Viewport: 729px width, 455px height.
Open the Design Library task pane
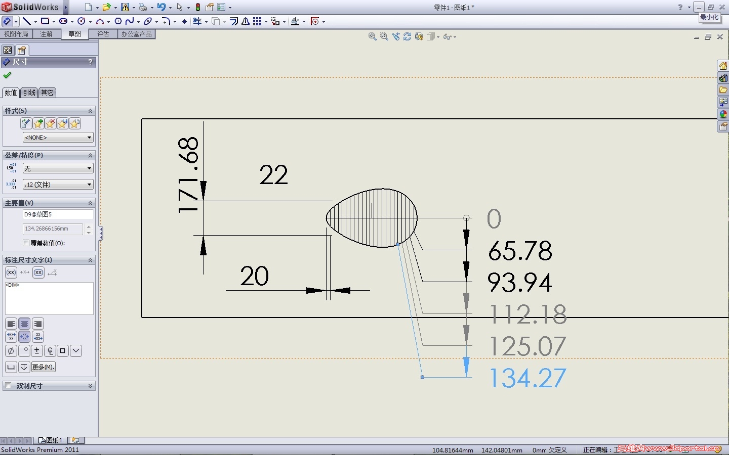coord(723,78)
